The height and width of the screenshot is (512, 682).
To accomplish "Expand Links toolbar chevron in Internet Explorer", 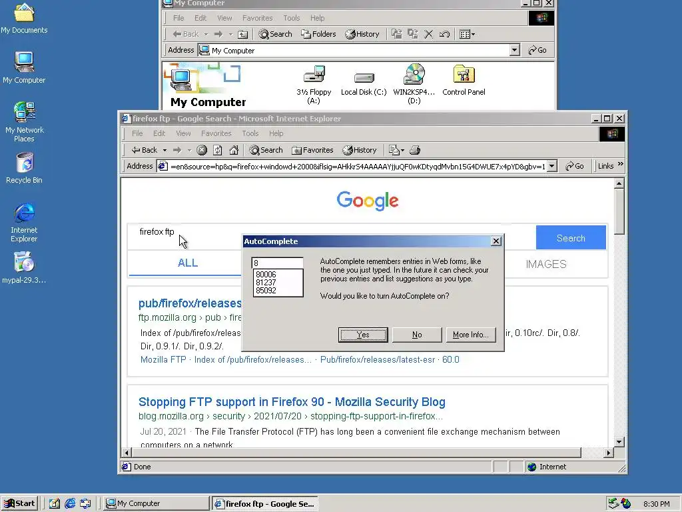I will click(x=620, y=164).
